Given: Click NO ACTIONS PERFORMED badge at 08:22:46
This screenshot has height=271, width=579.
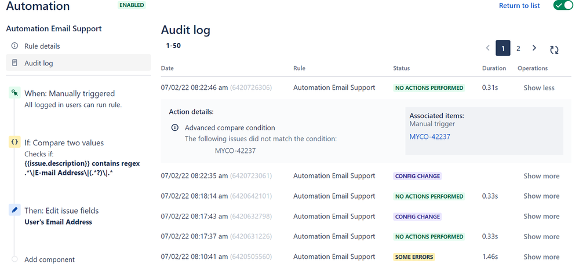Looking at the screenshot, I should click(429, 88).
